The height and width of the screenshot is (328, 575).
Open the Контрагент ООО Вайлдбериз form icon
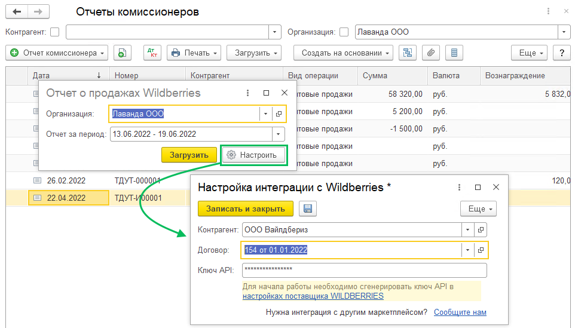tap(481, 230)
